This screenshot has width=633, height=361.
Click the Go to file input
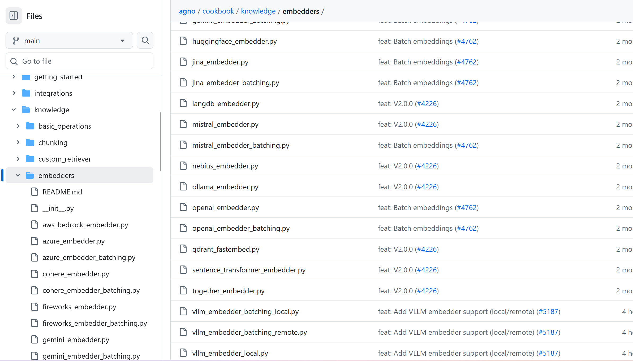point(80,61)
